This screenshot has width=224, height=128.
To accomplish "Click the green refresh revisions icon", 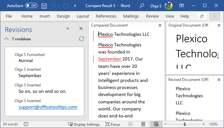I will (x=82, y=39).
